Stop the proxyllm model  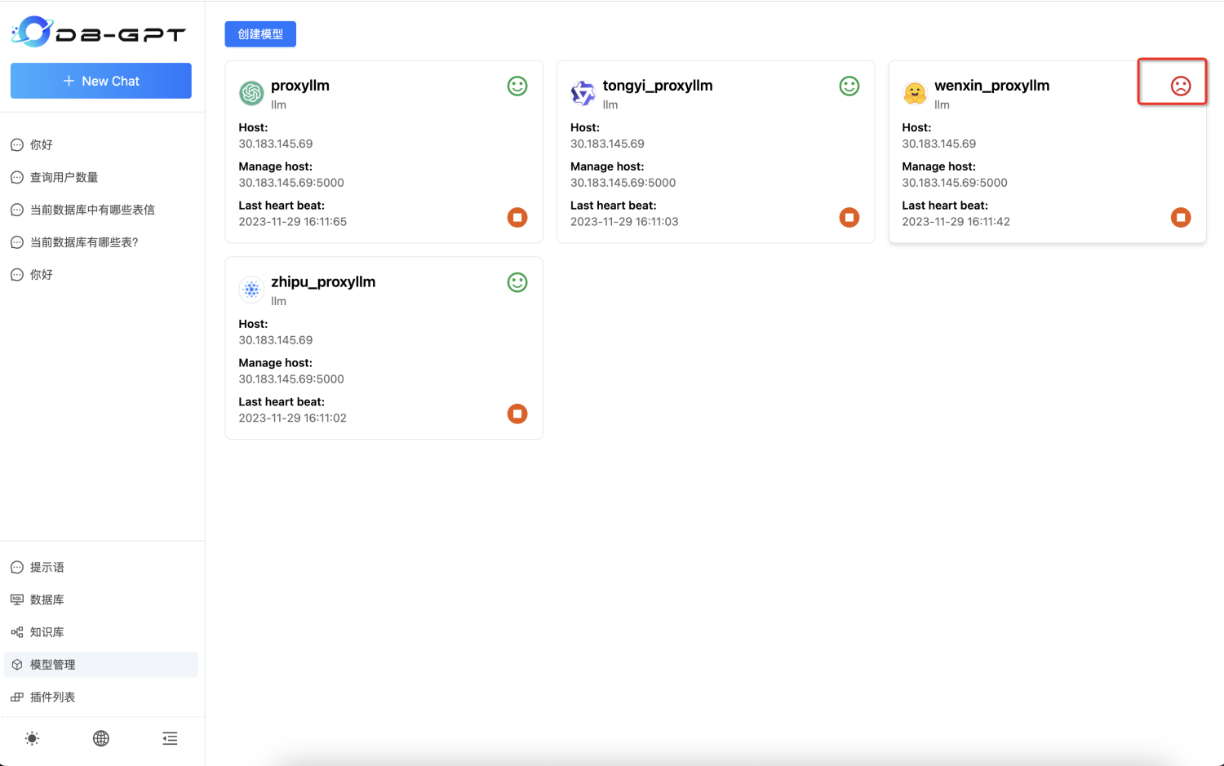click(517, 218)
